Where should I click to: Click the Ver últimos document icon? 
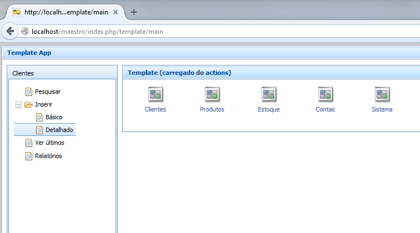point(29,143)
